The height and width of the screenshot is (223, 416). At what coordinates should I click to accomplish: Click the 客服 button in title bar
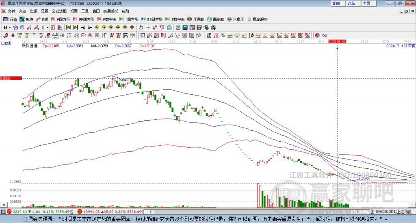[x=338, y=3]
